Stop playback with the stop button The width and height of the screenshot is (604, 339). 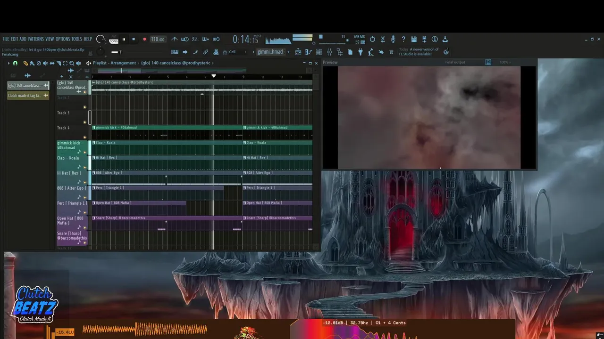134,40
